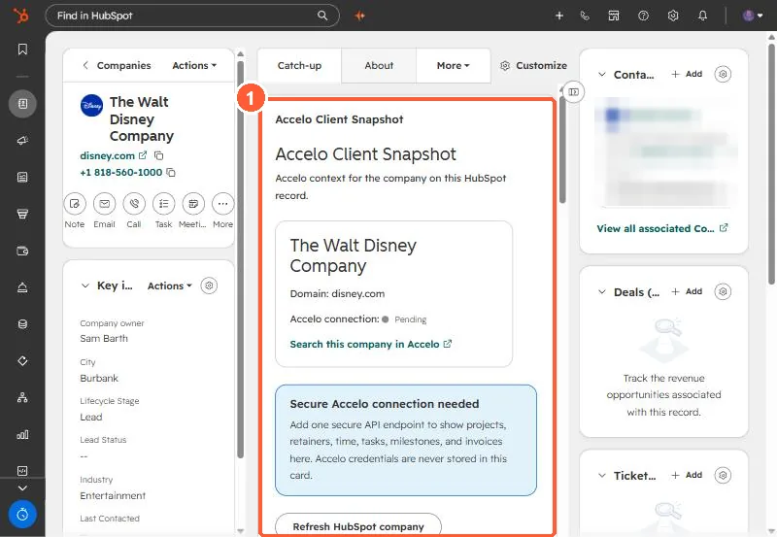The height and width of the screenshot is (537, 777).
Task: Log a Call on the company
Action: pyautogui.click(x=134, y=204)
